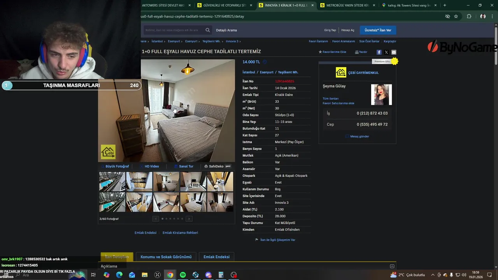Viewport: 498px width, 280px height.
Task: Open Chrome extensions puzzle icon
Action: point(469,16)
